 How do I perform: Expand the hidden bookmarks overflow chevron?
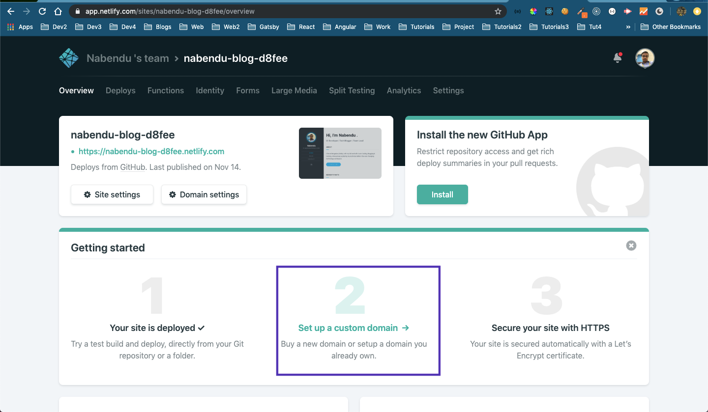coord(628,27)
